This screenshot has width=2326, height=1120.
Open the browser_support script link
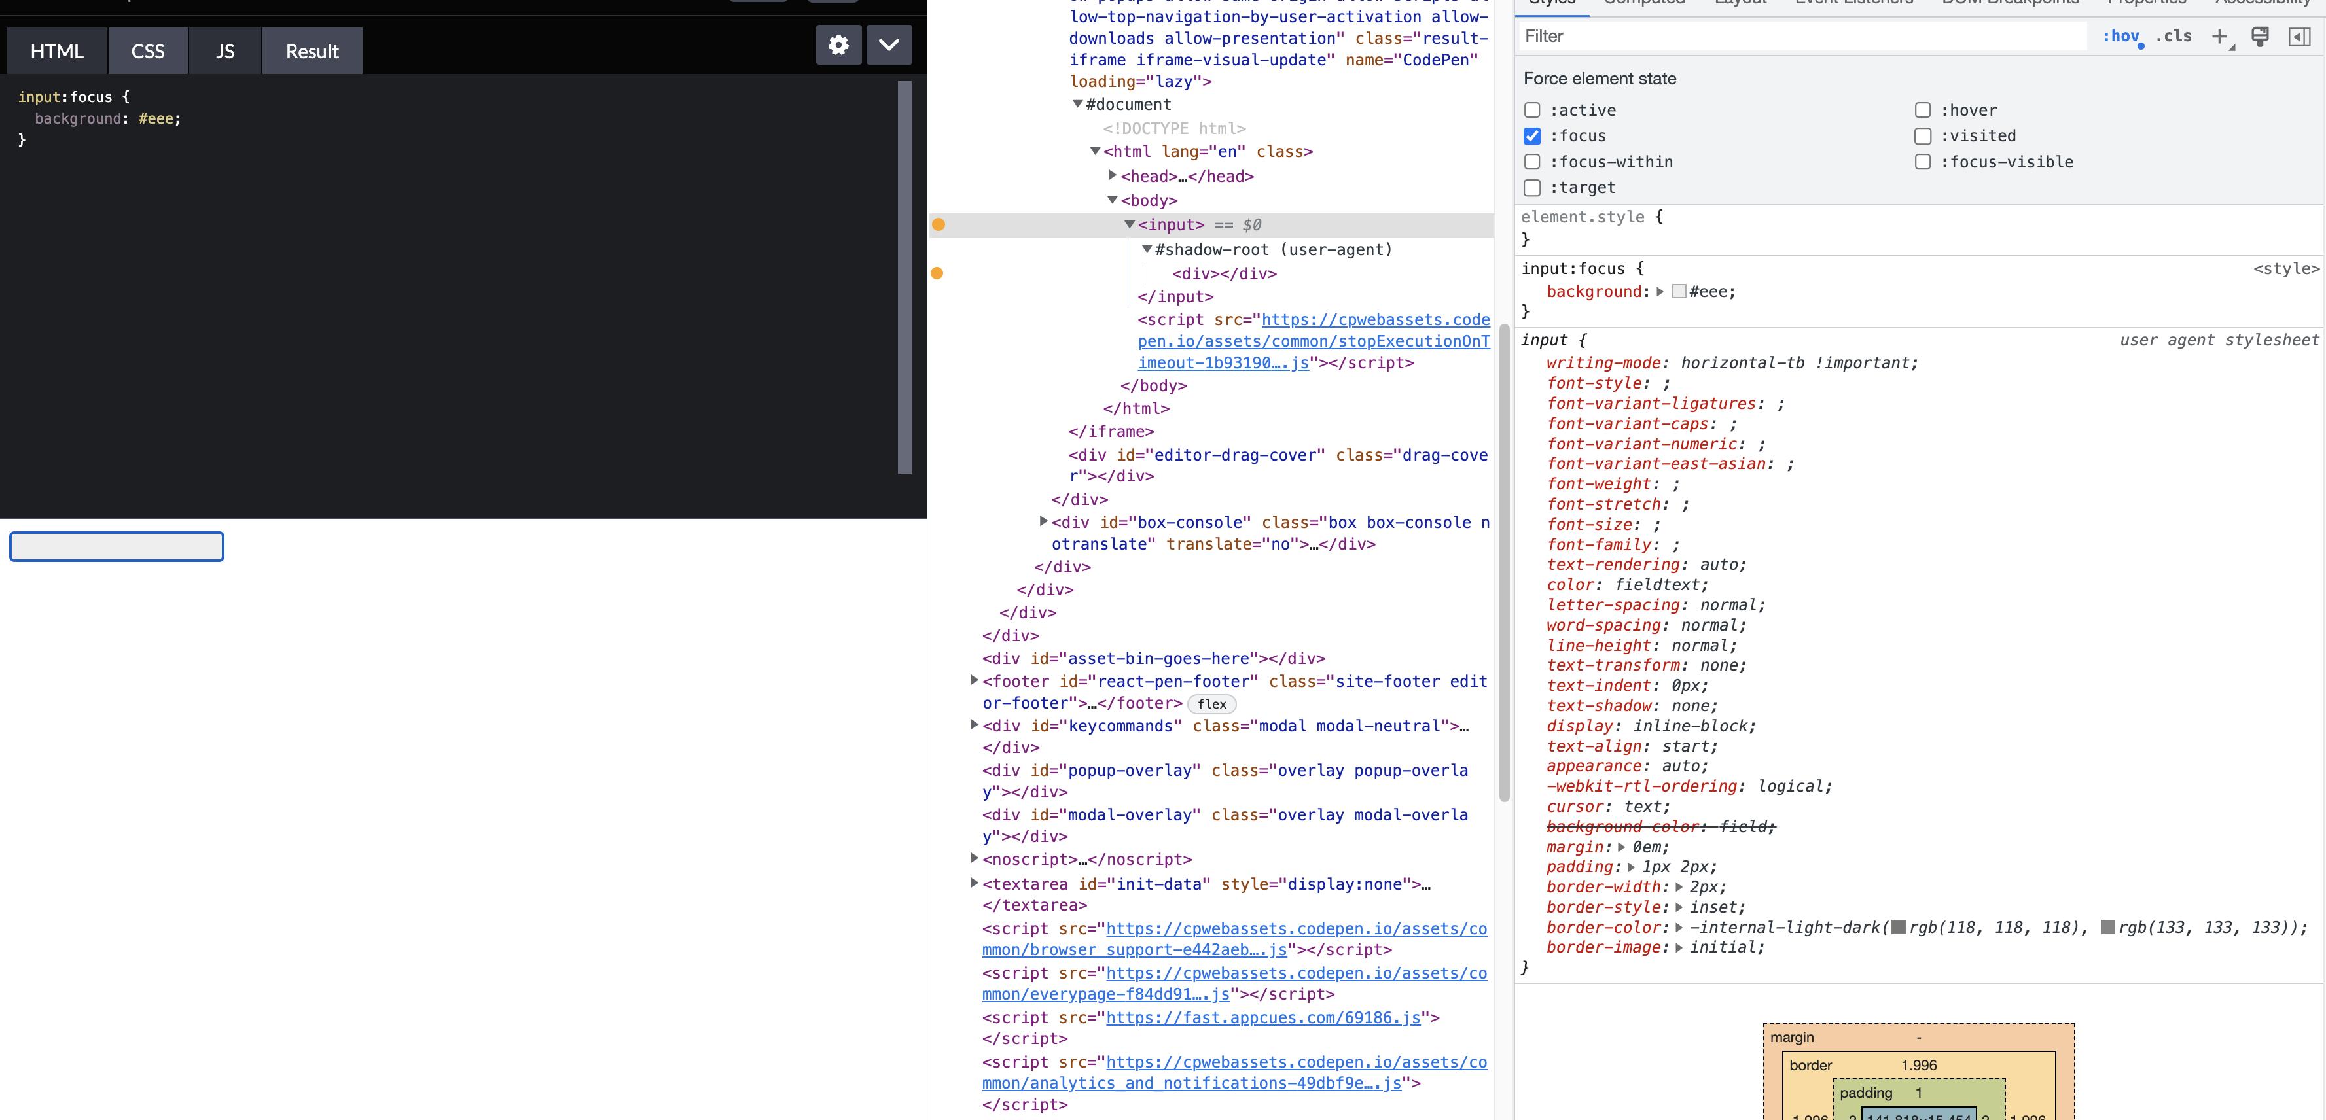pos(1234,939)
